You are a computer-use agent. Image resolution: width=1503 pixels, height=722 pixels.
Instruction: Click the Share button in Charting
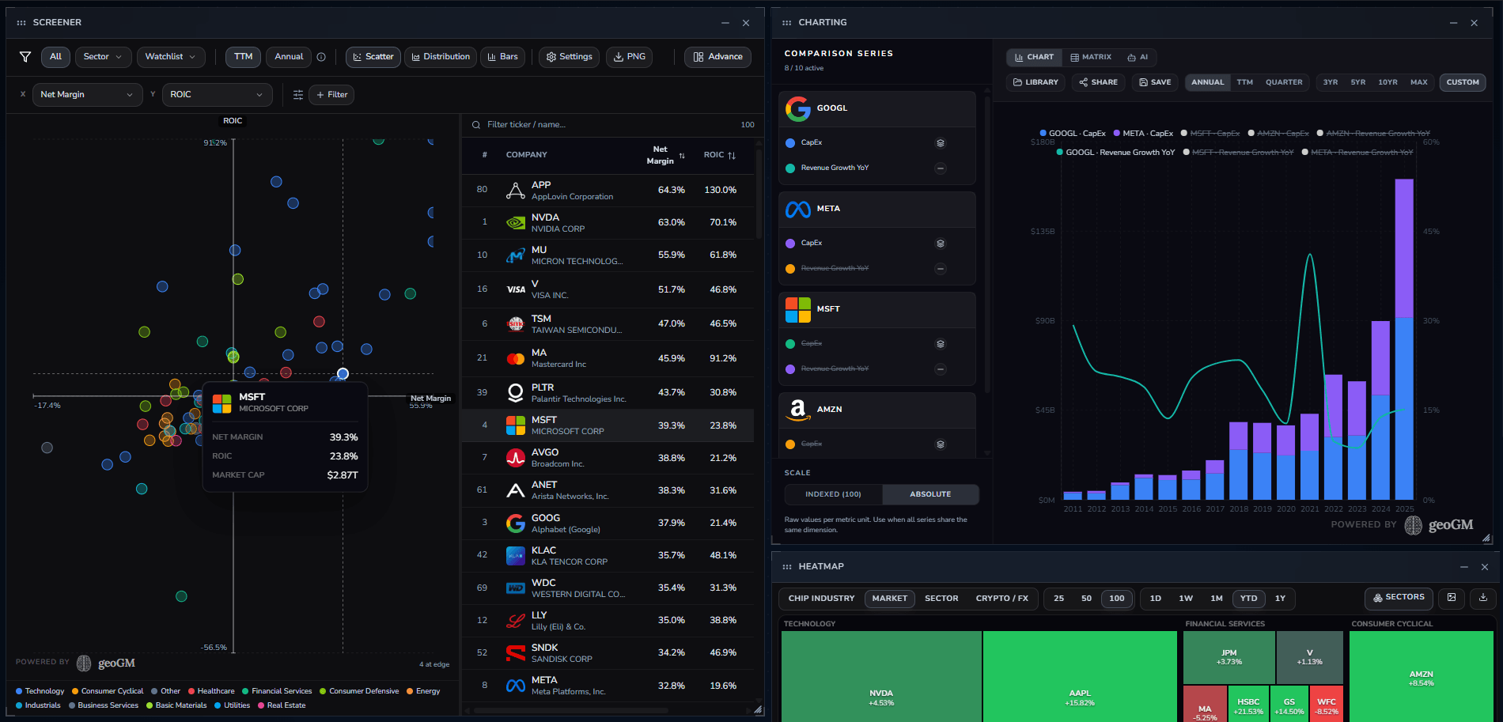tap(1098, 82)
